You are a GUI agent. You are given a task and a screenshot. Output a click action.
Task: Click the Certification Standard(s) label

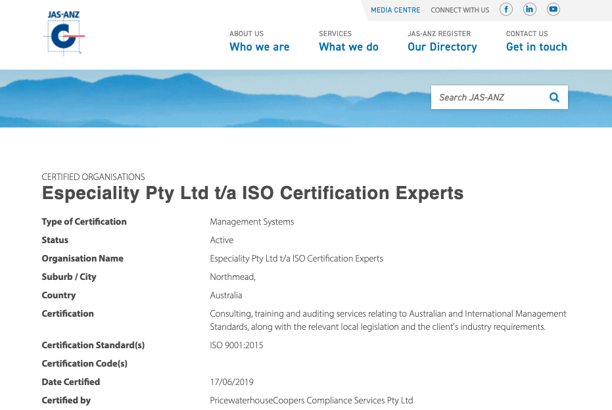pos(93,345)
